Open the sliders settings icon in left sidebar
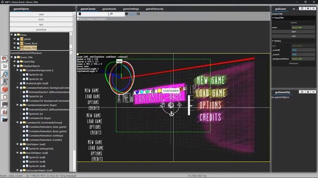Screen dimensions: 318x178 [4, 66]
